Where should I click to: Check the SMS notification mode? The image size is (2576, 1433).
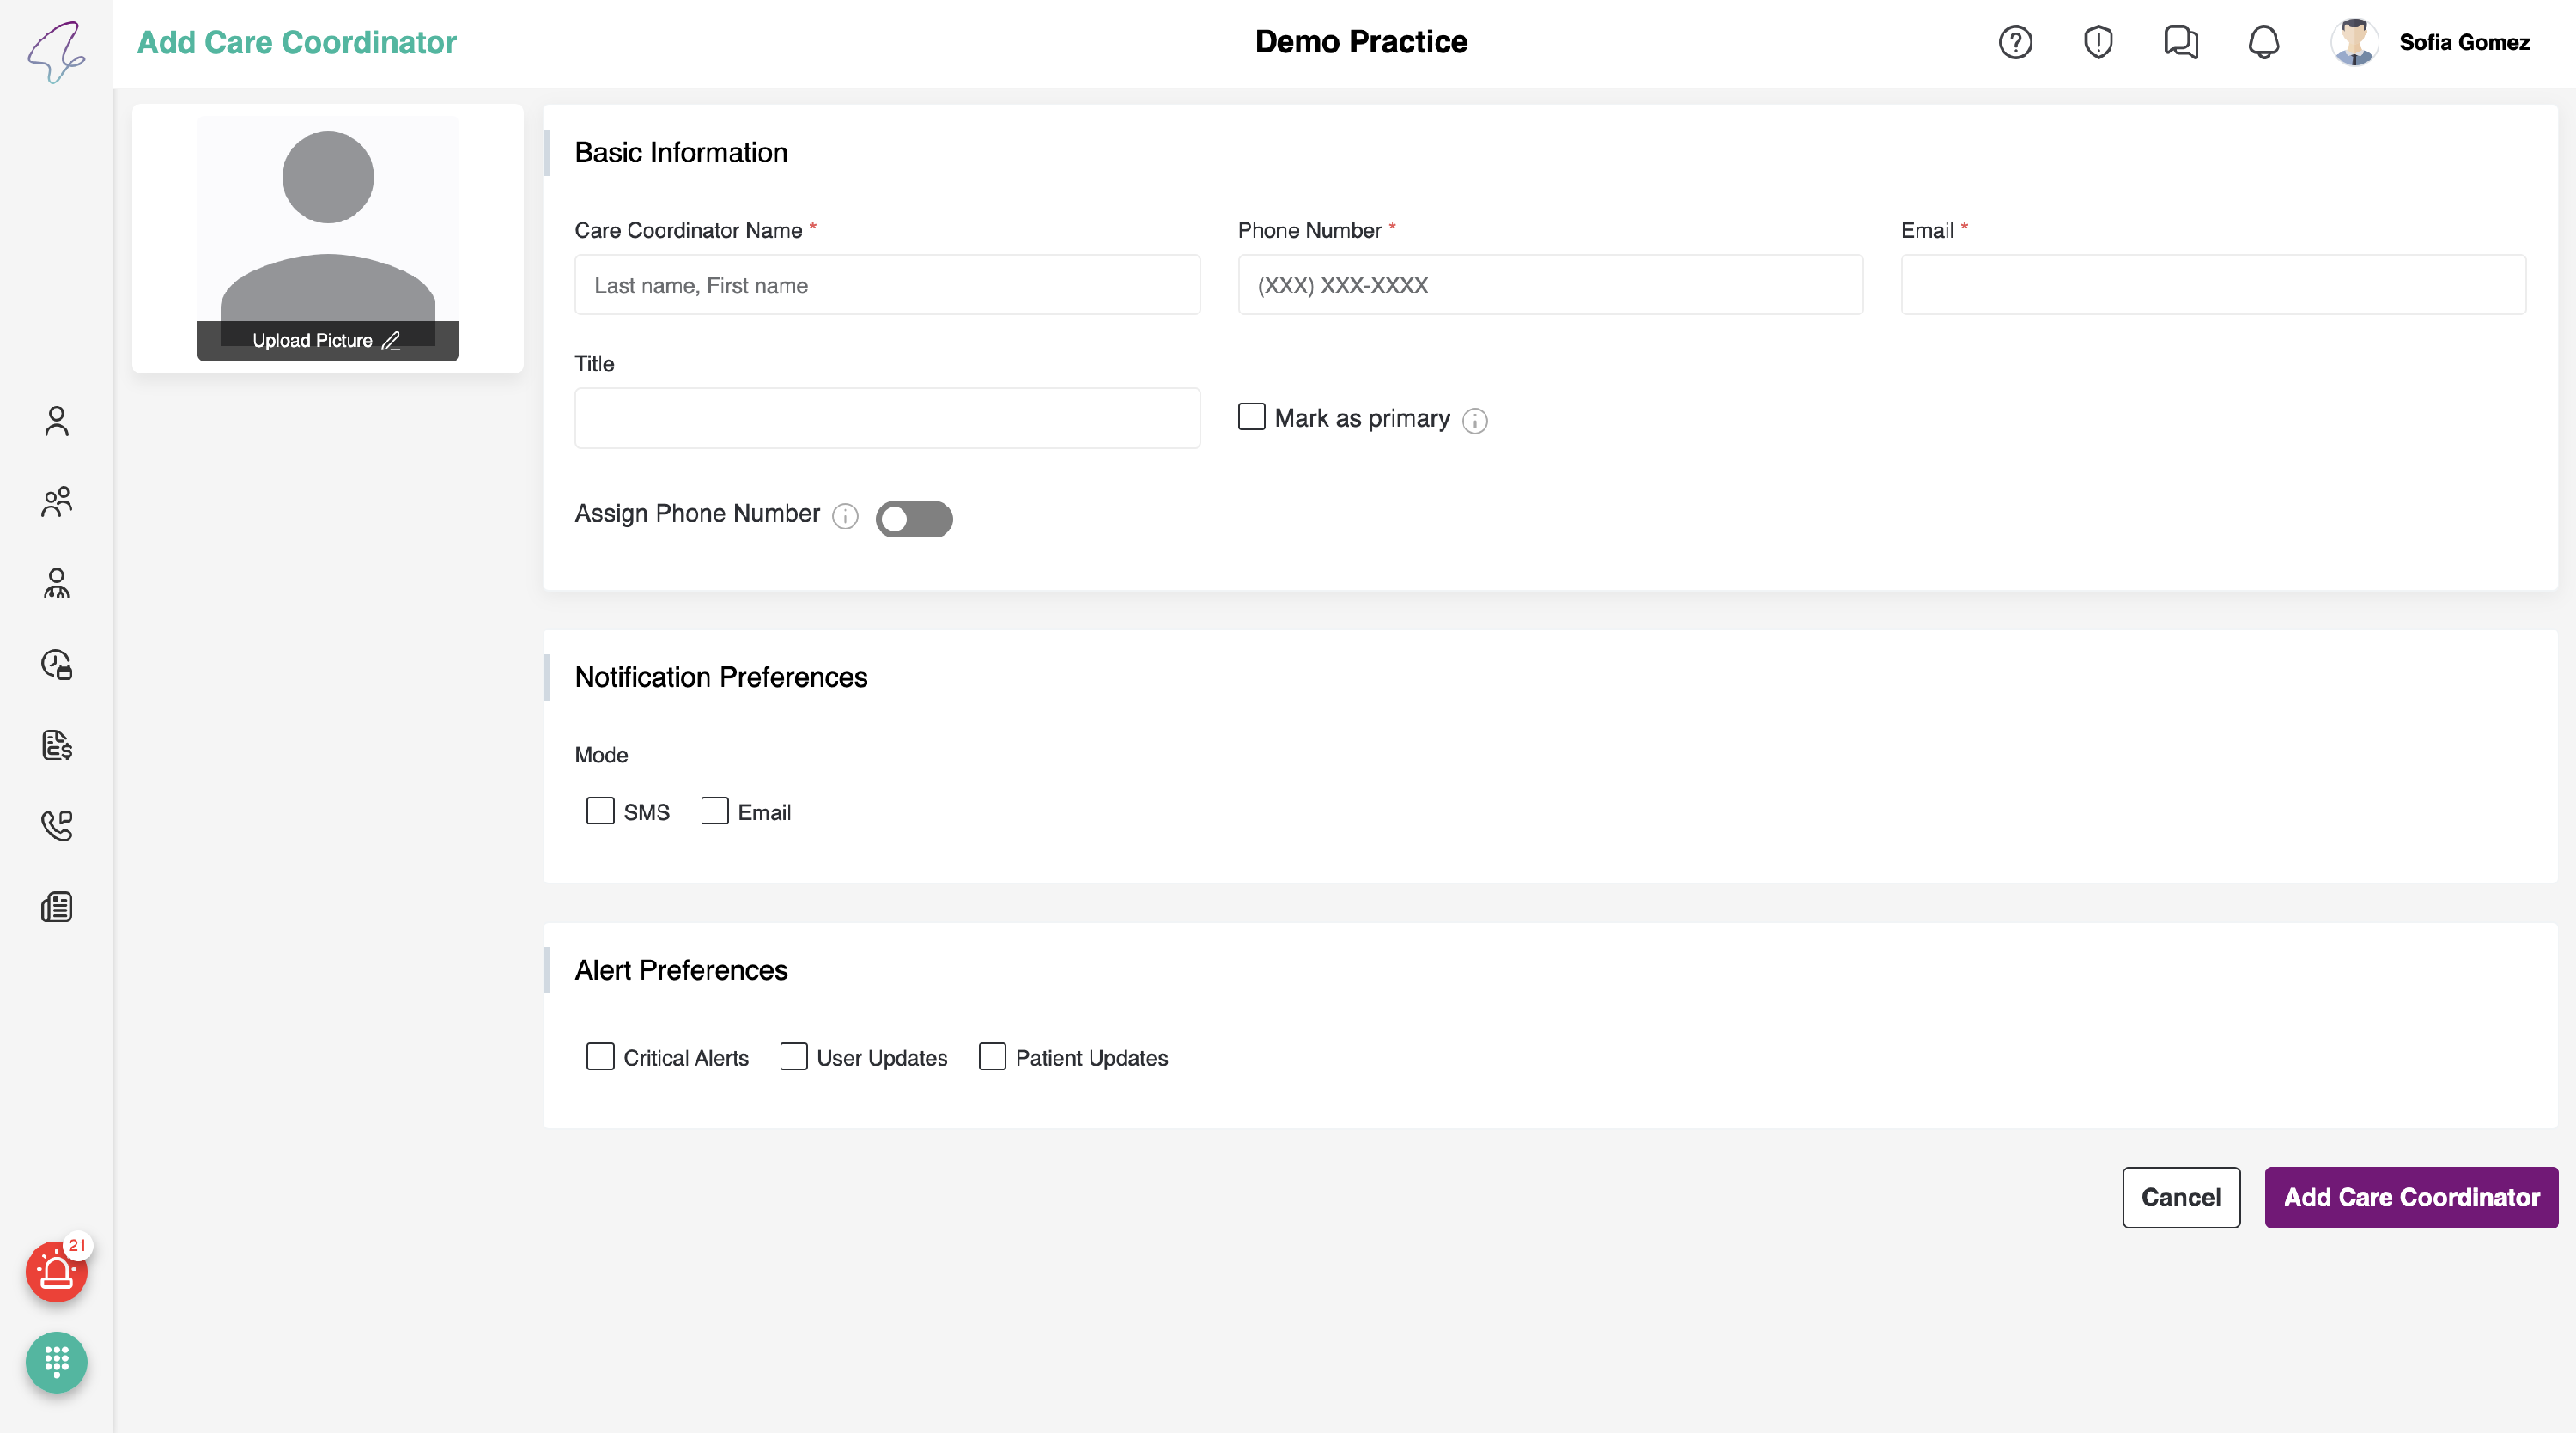[x=600, y=811]
